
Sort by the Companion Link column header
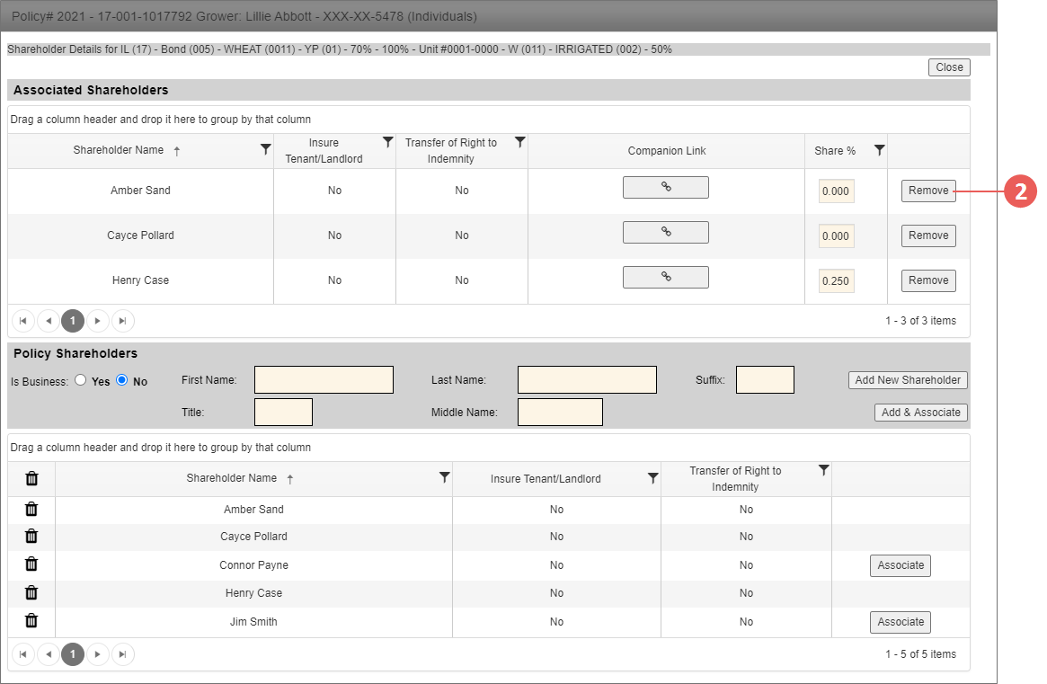[666, 151]
